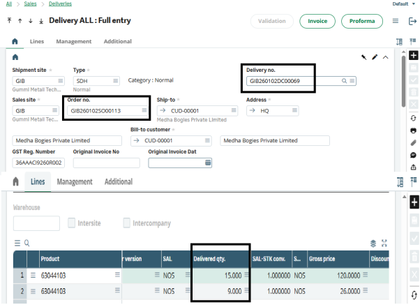Open the Default view dropdown
The width and height of the screenshot is (420, 307).
403,4
